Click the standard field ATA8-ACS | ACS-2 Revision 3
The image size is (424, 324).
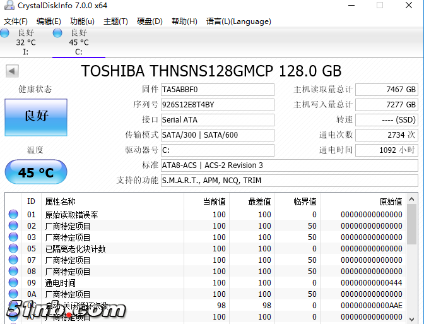(290, 165)
